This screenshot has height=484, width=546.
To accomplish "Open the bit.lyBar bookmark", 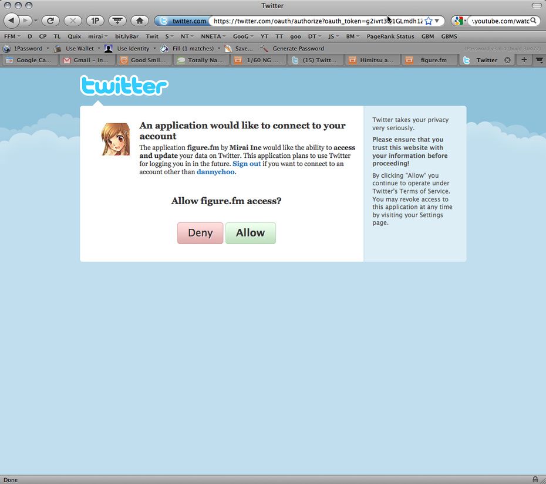I will (x=127, y=36).
